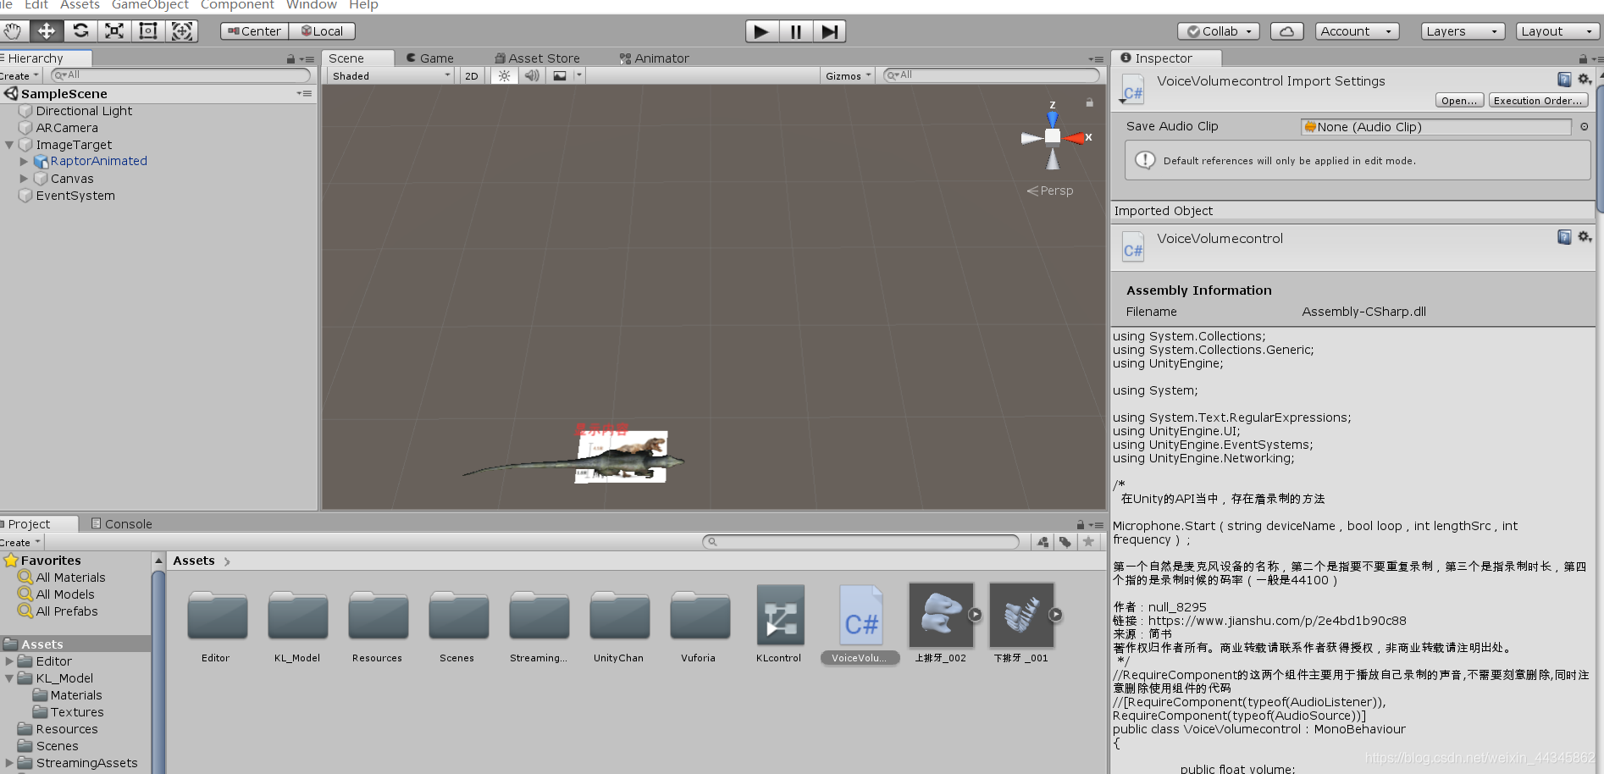This screenshot has height=774, width=1604.
Task: Open the GameObject menu
Action: [x=150, y=5]
